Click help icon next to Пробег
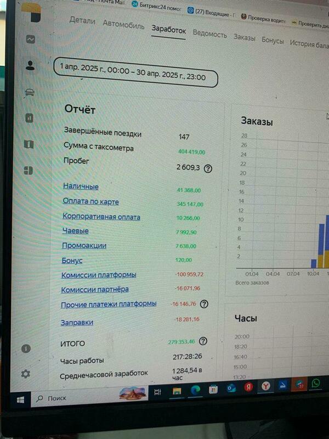 208,169
